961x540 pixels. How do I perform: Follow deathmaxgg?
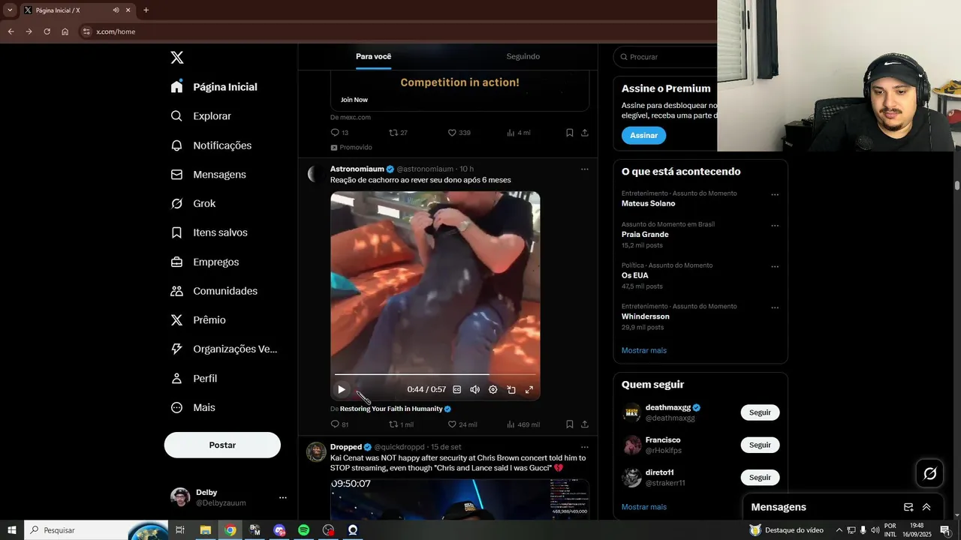(x=760, y=412)
